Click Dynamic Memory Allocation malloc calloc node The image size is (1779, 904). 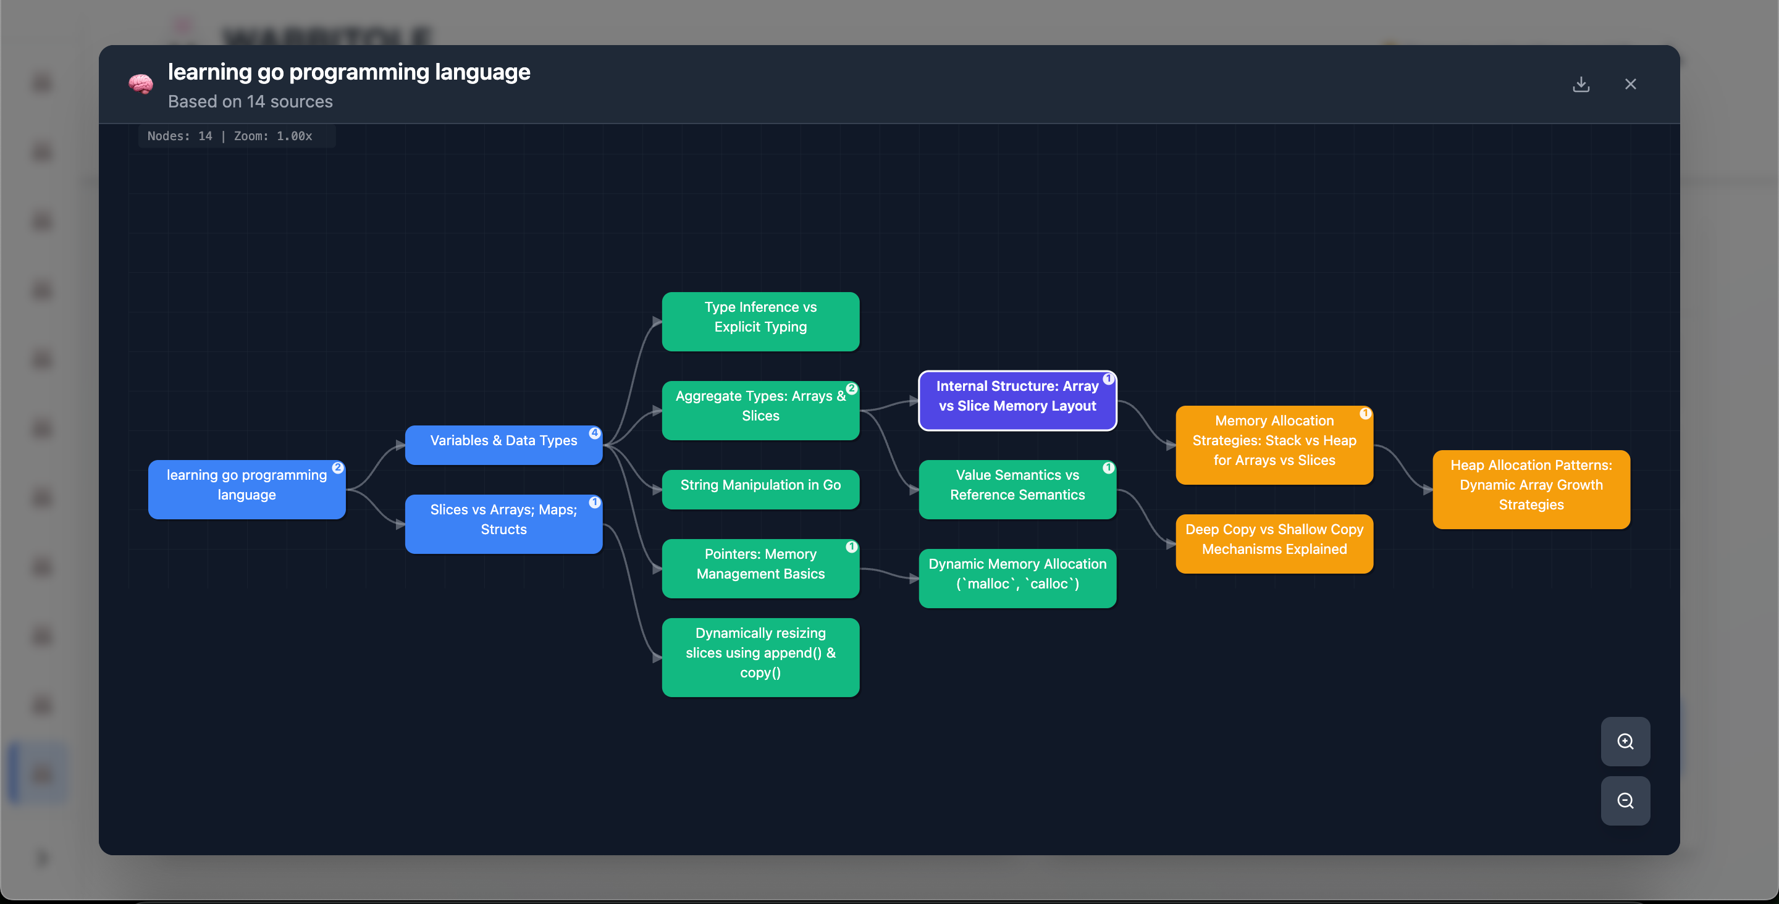(x=1017, y=578)
